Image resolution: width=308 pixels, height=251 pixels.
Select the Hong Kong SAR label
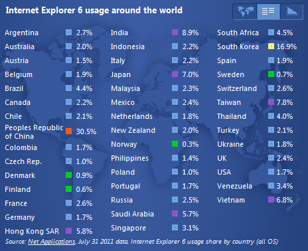[x=32, y=231]
